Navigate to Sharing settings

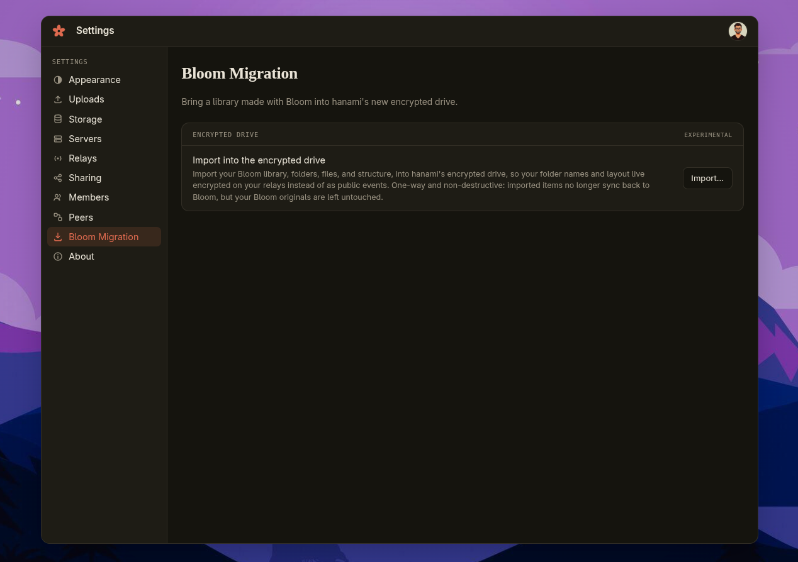[104, 178]
